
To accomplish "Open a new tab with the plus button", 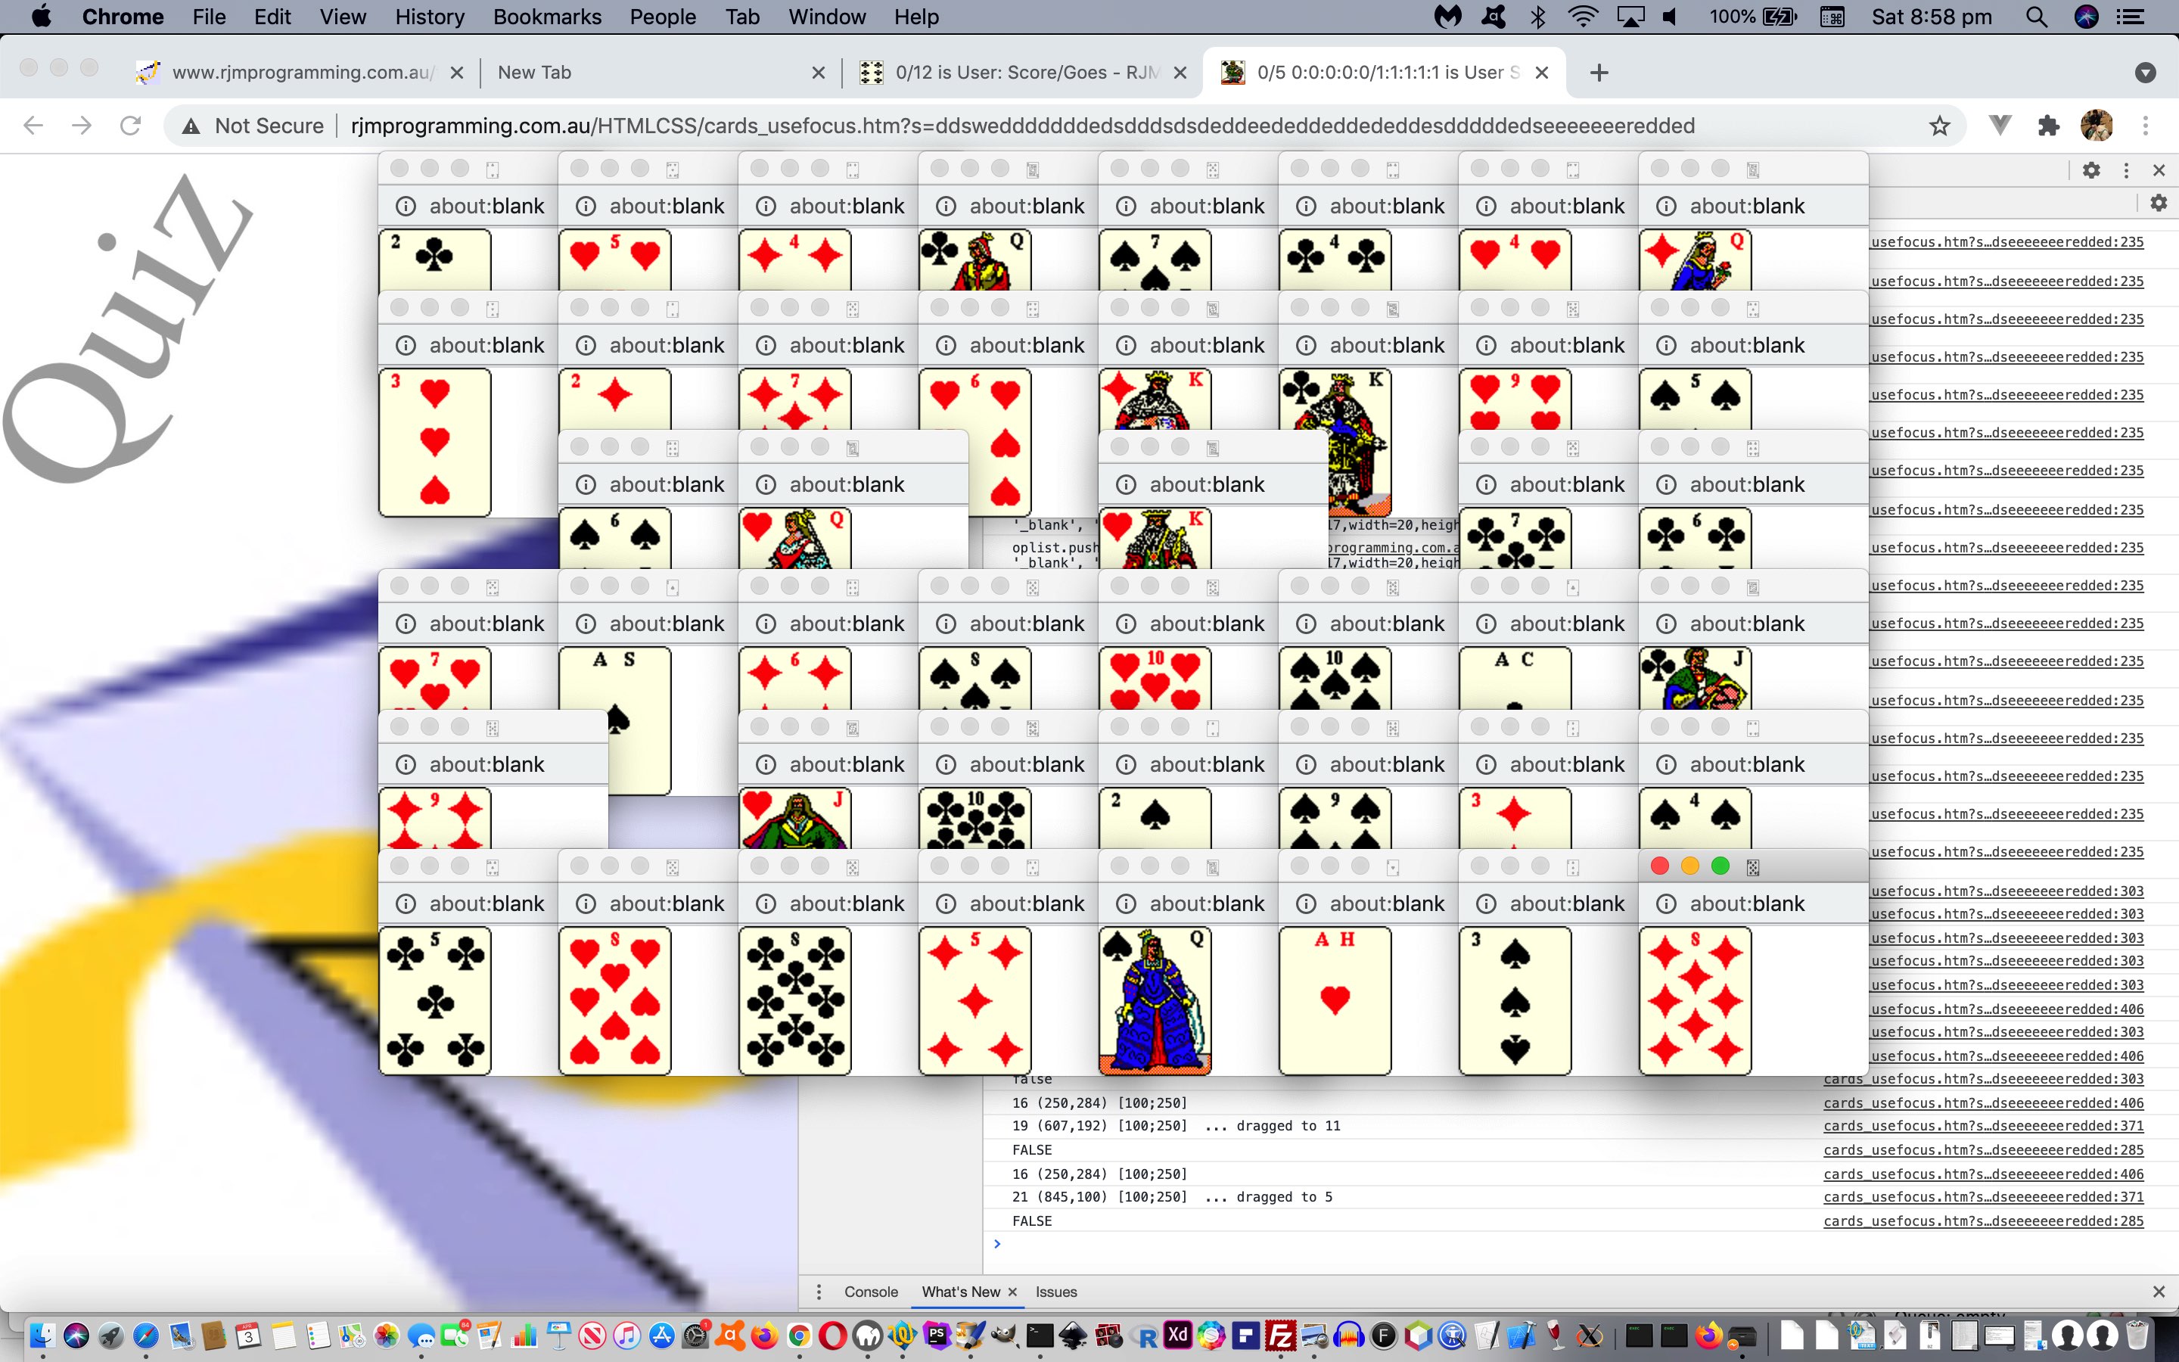I will click(x=1599, y=73).
